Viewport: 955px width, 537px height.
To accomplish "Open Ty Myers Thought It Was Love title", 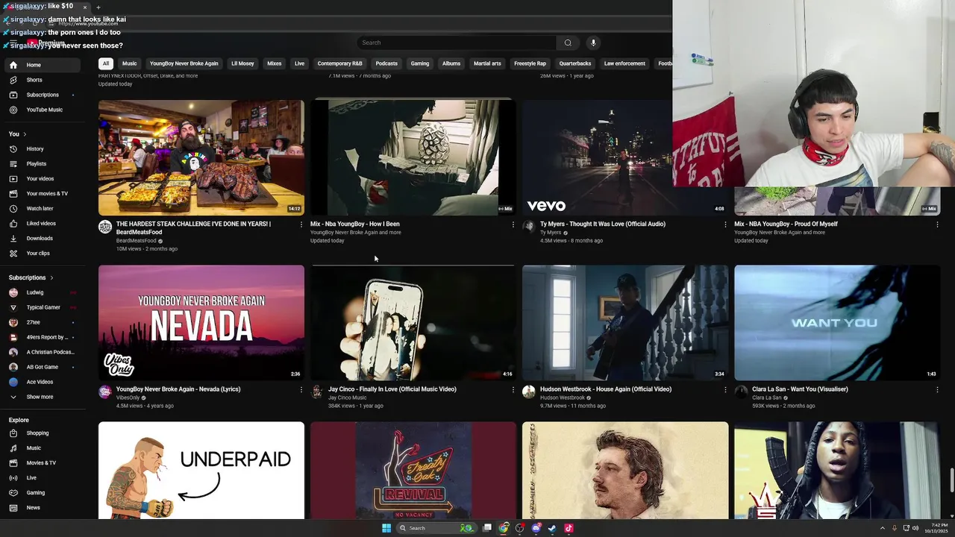I will 603,224.
